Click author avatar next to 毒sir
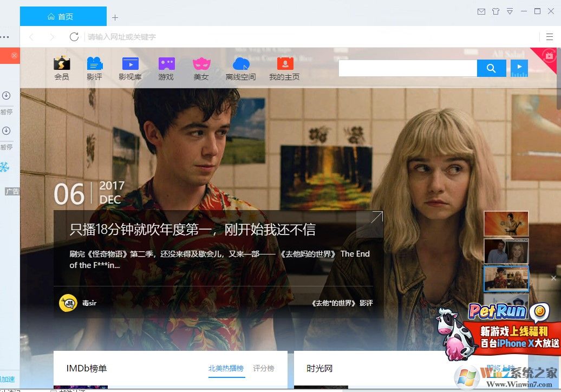Screen dimensions: 561x392 pyautogui.click(x=68, y=303)
